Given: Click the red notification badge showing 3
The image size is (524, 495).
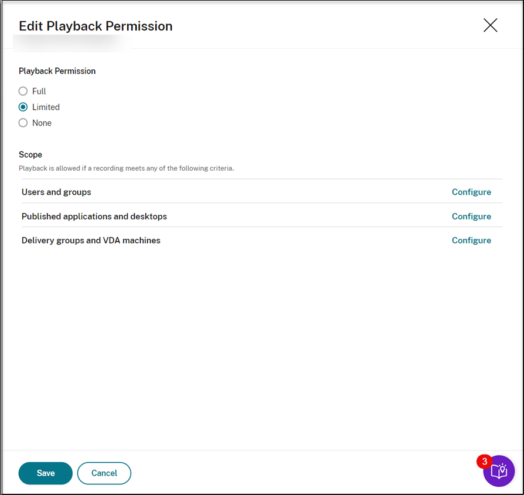Looking at the screenshot, I should coord(484,461).
